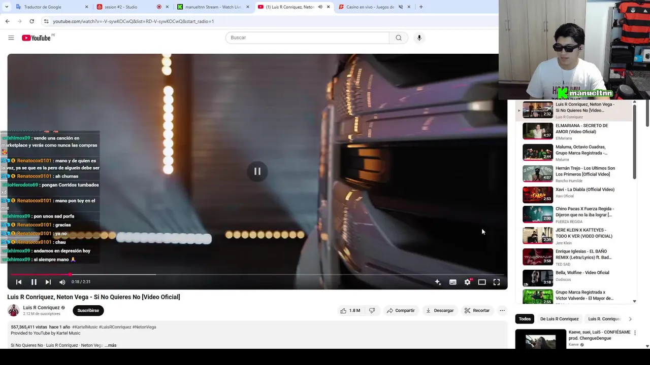The image size is (650, 365).
Task: Switch to manueltnn Stream tab
Action: coord(213,7)
